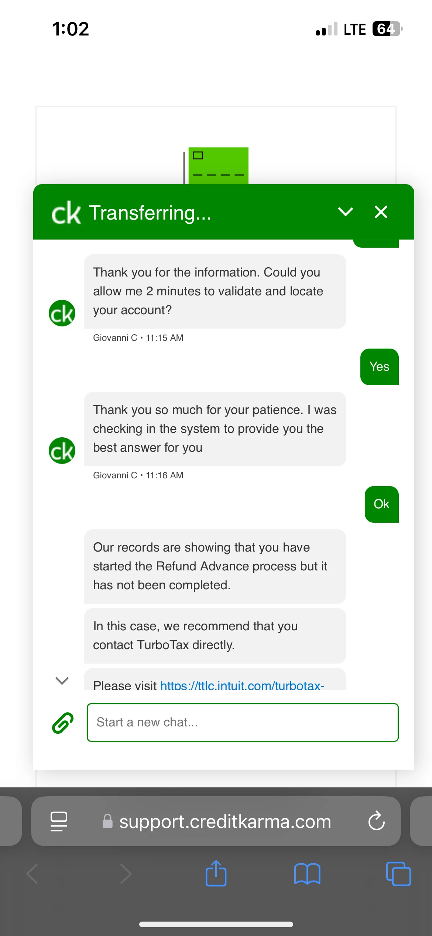Select the 'Yes' reply bubble
Viewport: 432px width, 936px height.
tap(380, 367)
